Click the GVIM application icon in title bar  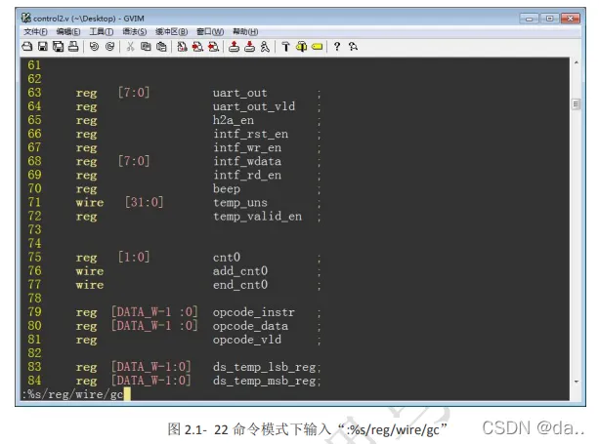tap(26, 18)
